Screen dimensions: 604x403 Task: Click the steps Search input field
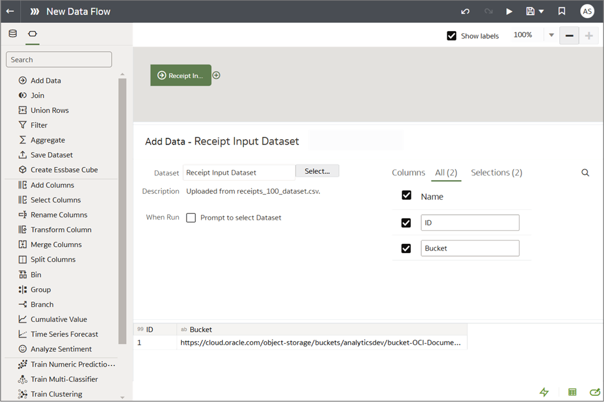pos(59,60)
